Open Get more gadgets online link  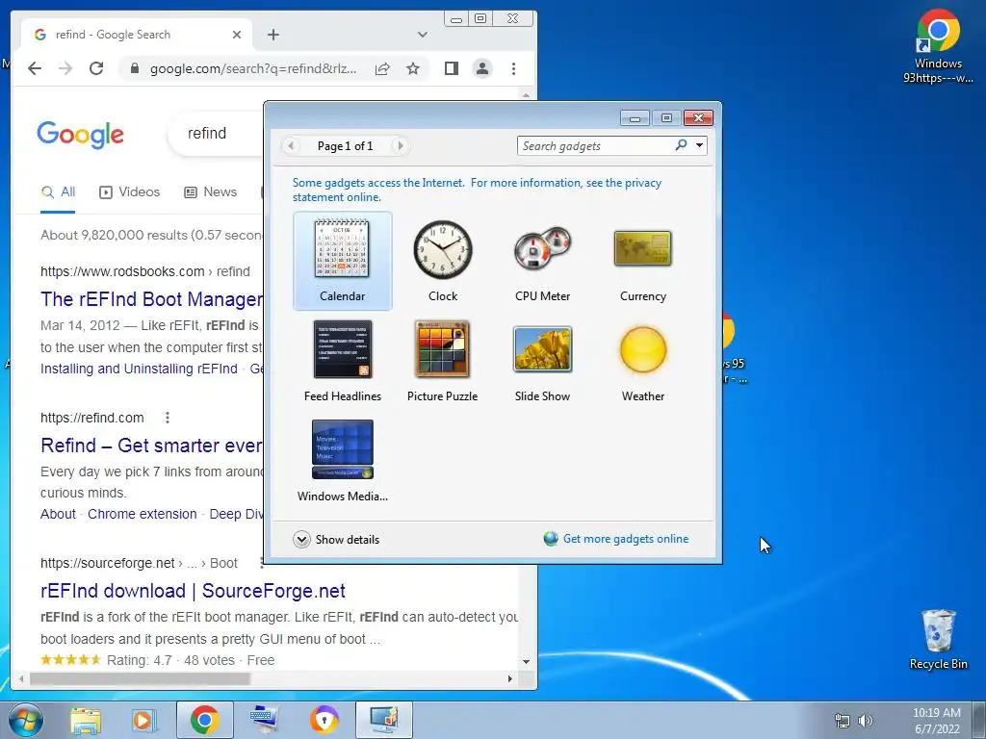pos(615,539)
